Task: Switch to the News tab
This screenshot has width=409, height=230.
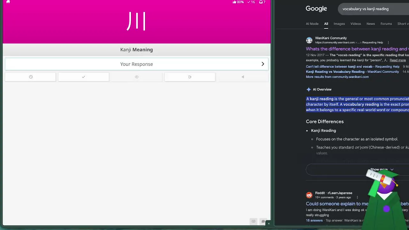Action: 371,24
